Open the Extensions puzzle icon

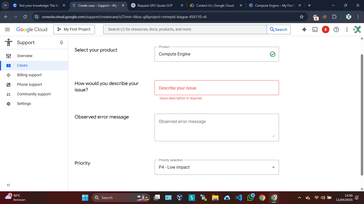click(x=334, y=17)
